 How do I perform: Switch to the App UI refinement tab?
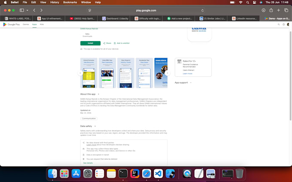point(50,18)
